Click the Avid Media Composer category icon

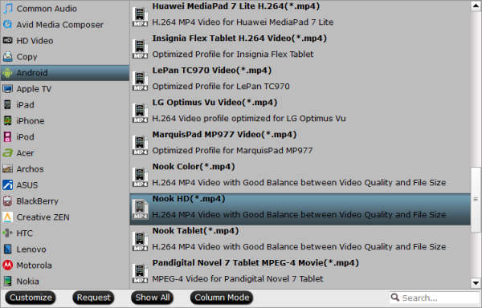(8, 25)
